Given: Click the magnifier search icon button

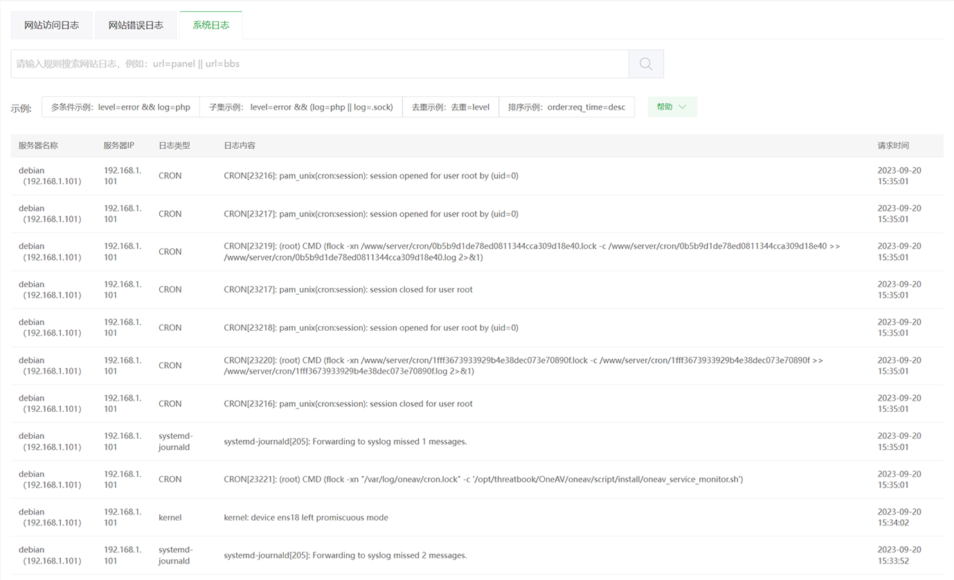Looking at the screenshot, I should pyautogui.click(x=646, y=64).
